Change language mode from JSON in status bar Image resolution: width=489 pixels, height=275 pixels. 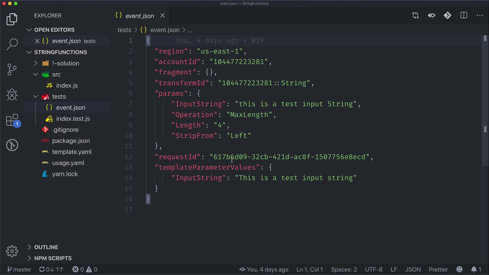pyautogui.click(x=413, y=269)
